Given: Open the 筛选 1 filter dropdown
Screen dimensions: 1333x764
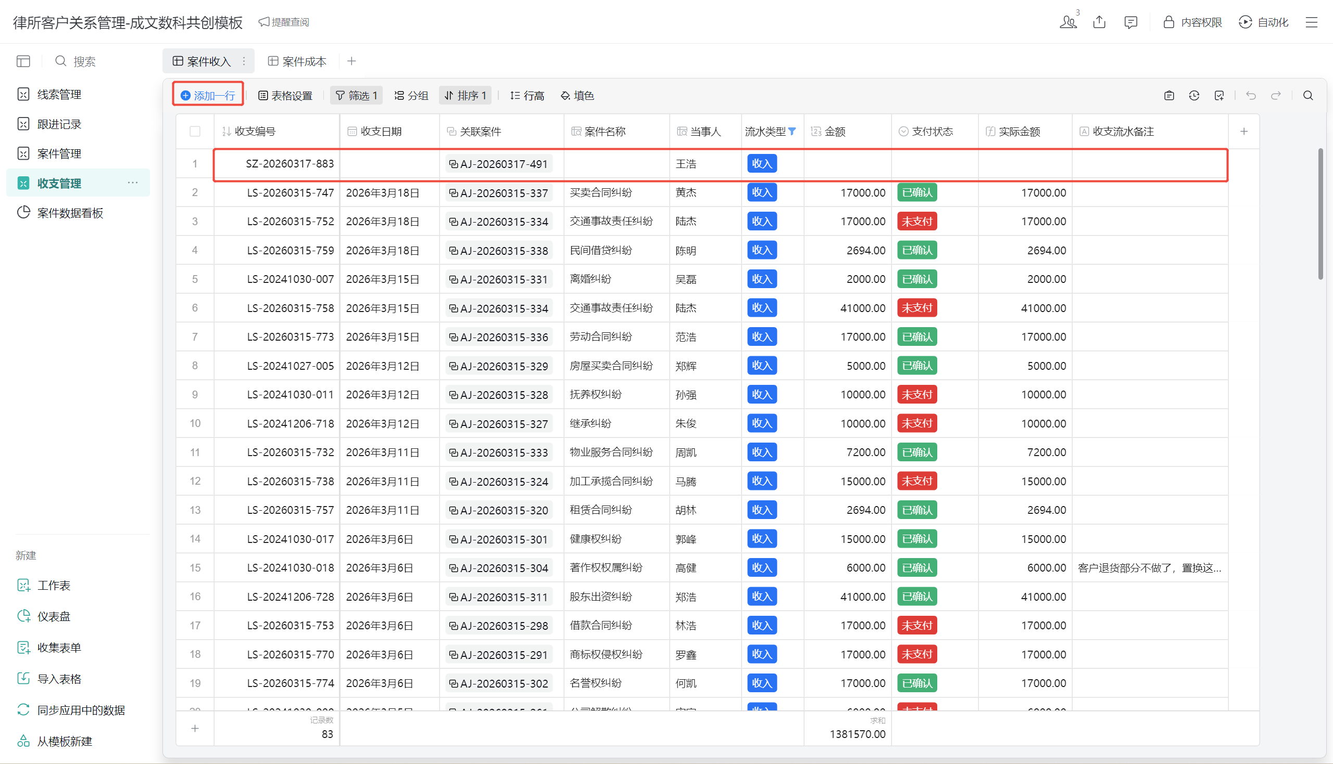Looking at the screenshot, I should click(x=356, y=96).
